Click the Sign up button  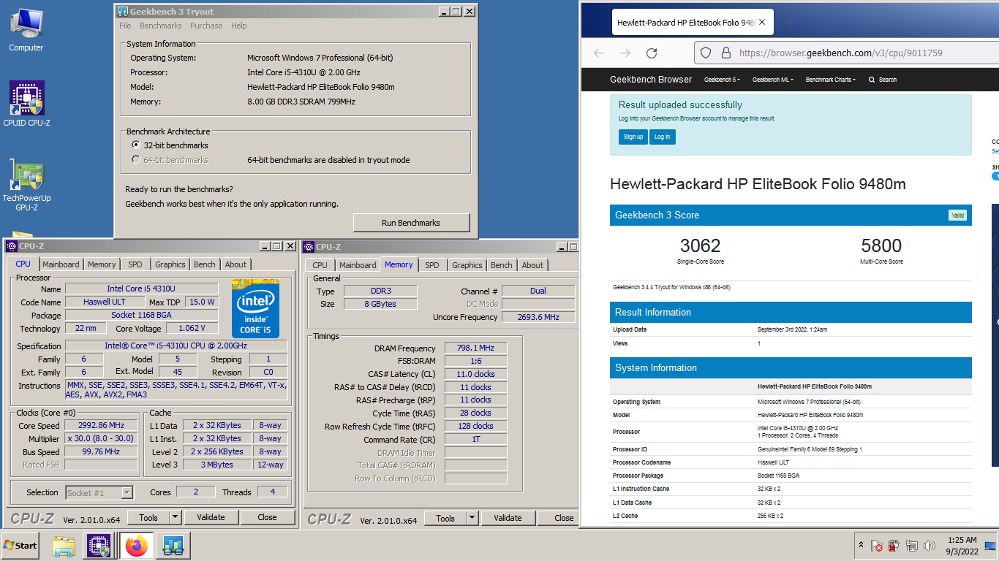tap(633, 137)
